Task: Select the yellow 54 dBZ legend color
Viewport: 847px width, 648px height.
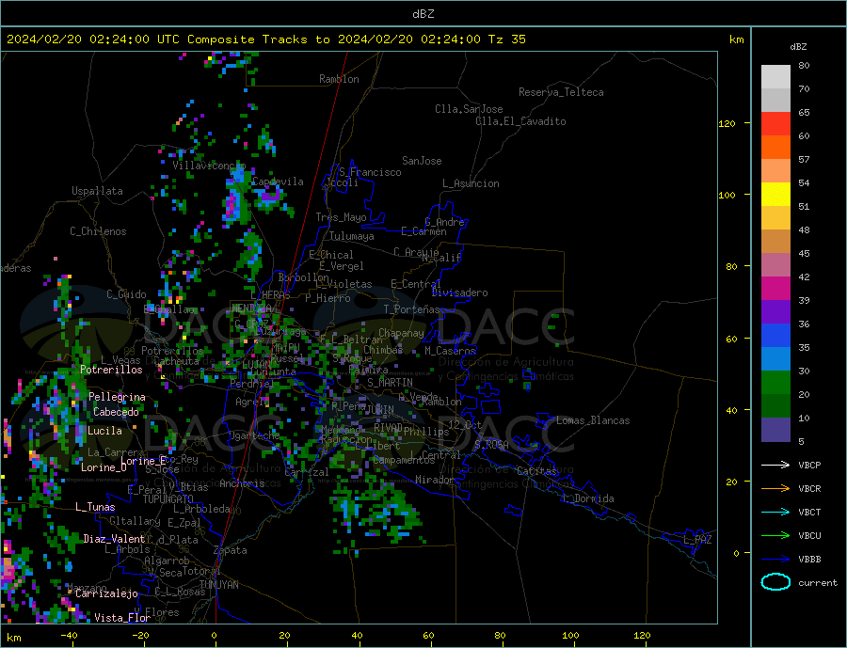Action: tap(775, 195)
